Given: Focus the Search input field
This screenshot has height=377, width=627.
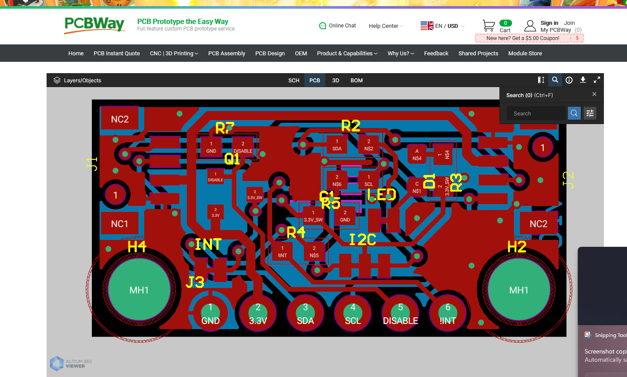Looking at the screenshot, I should tap(536, 113).
